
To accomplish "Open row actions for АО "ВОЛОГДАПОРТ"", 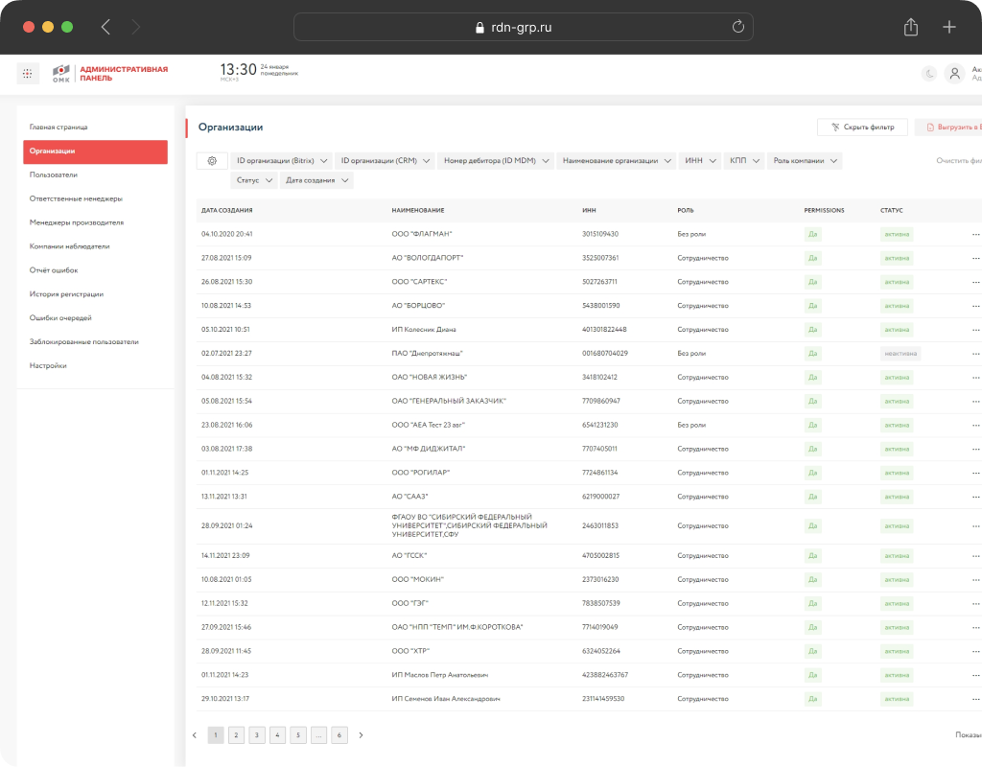I will 975,259.
